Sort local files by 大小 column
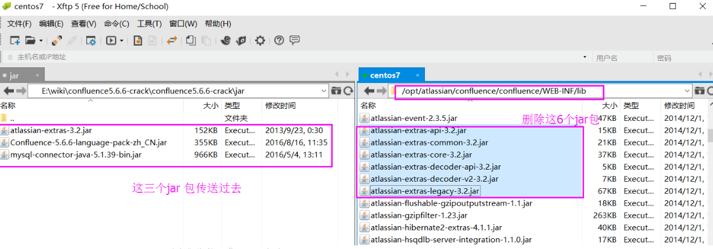This screenshot has width=713, height=249. tap(203, 106)
